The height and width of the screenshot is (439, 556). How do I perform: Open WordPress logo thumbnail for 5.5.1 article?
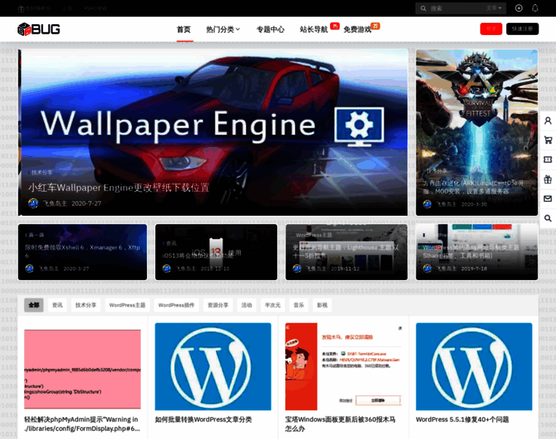pos(474,367)
